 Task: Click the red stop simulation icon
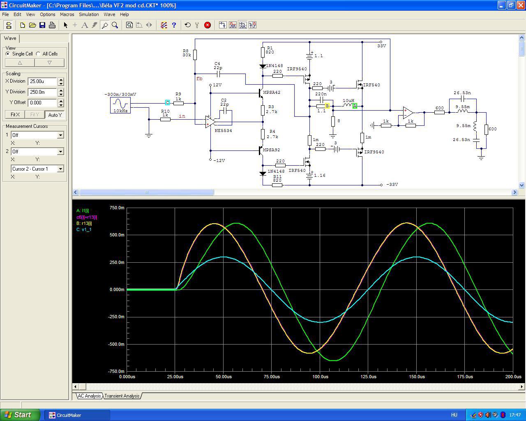(x=208, y=25)
